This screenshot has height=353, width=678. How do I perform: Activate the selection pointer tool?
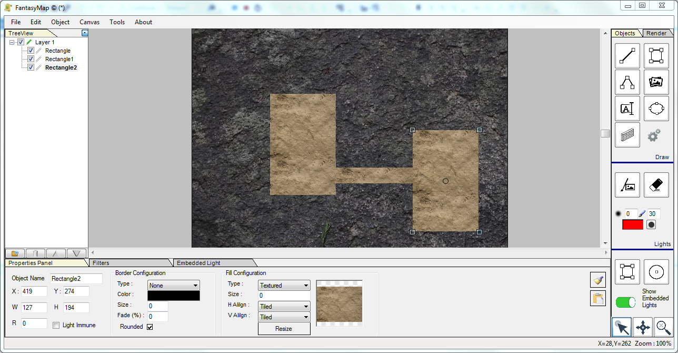click(622, 327)
